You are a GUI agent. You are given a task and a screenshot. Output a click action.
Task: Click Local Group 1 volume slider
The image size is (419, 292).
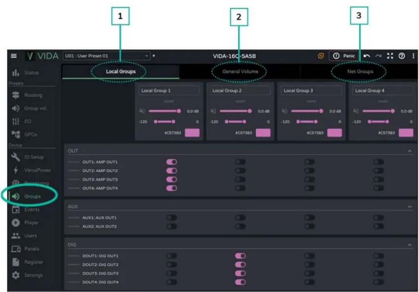tap(165, 111)
